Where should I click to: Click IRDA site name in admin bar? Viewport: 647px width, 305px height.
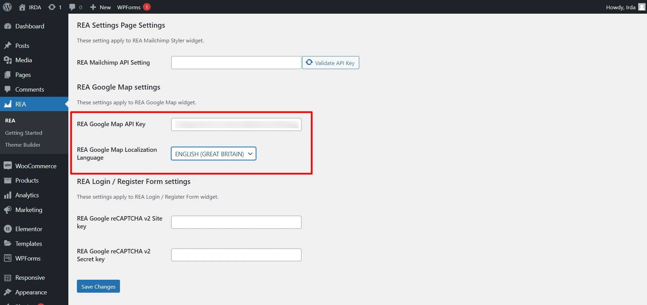(35, 7)
